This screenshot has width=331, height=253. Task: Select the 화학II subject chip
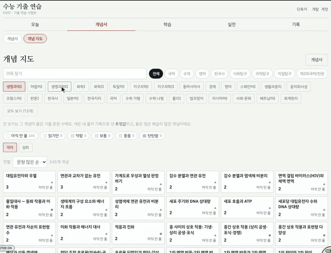coord(99,86)
